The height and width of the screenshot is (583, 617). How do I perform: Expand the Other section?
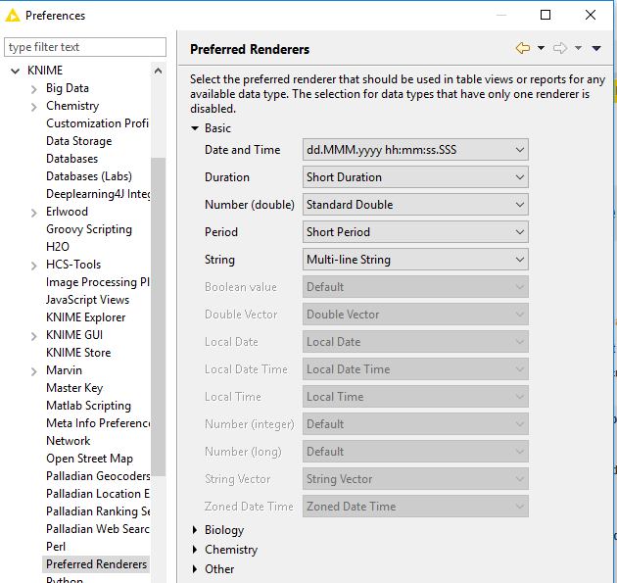pyautogui.click(x=195, y=569)
